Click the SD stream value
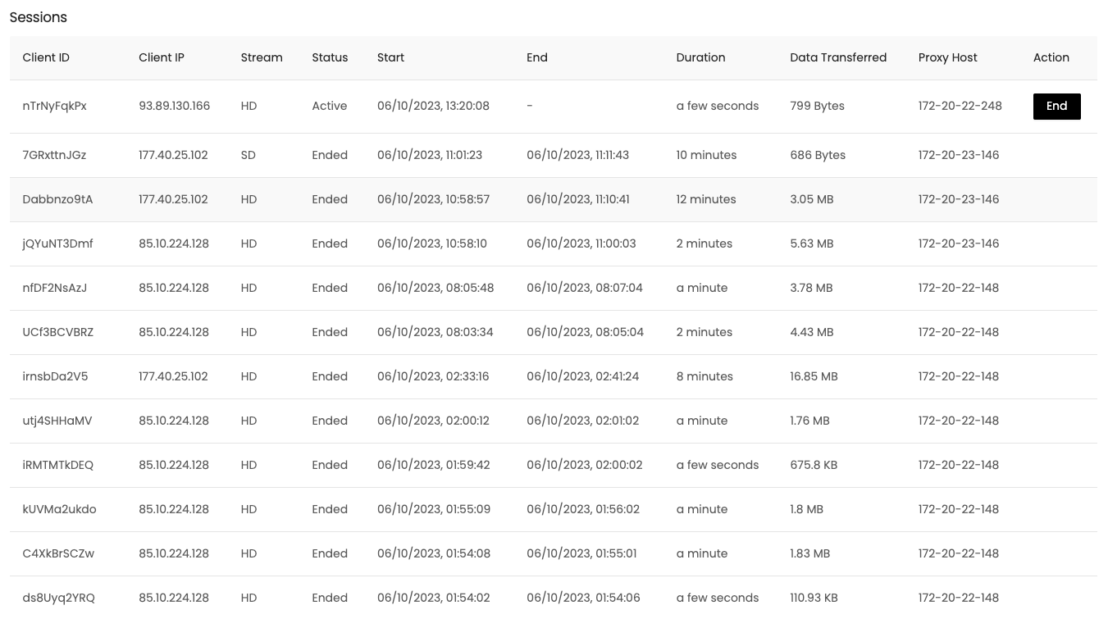 (x=249, y=155)
